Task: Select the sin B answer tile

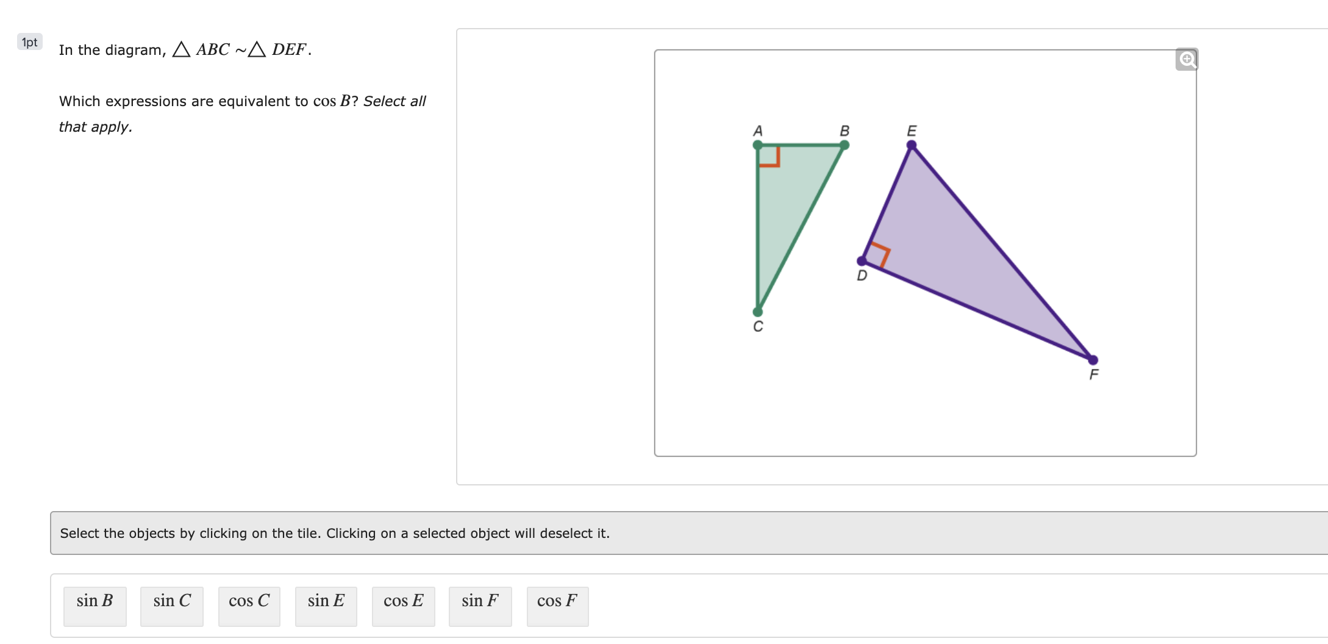Action: (95, 605)
